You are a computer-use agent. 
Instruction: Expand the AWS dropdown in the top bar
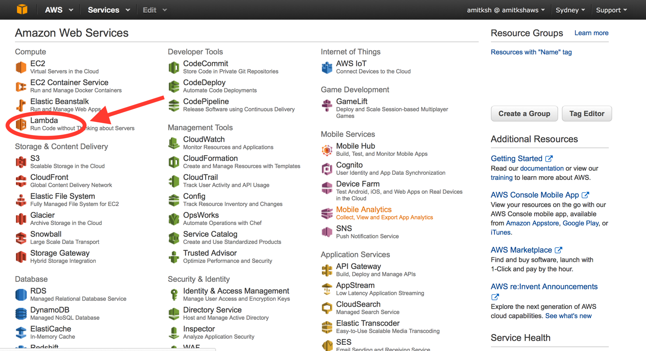[59, 10]
